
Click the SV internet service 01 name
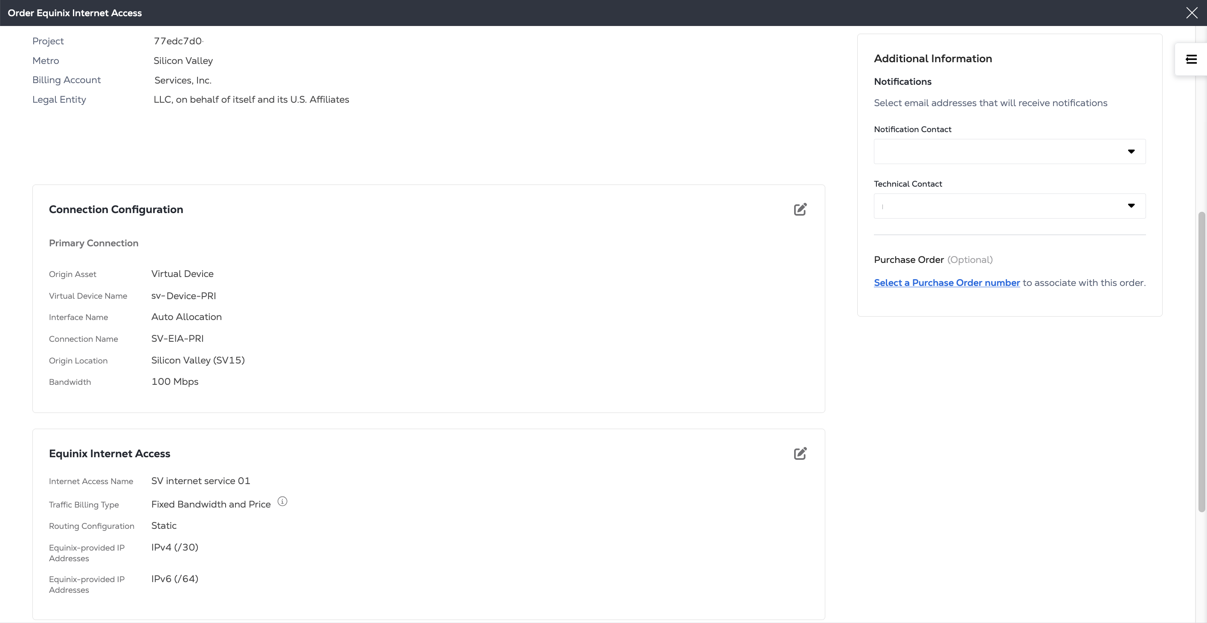[x=200, y=481]
